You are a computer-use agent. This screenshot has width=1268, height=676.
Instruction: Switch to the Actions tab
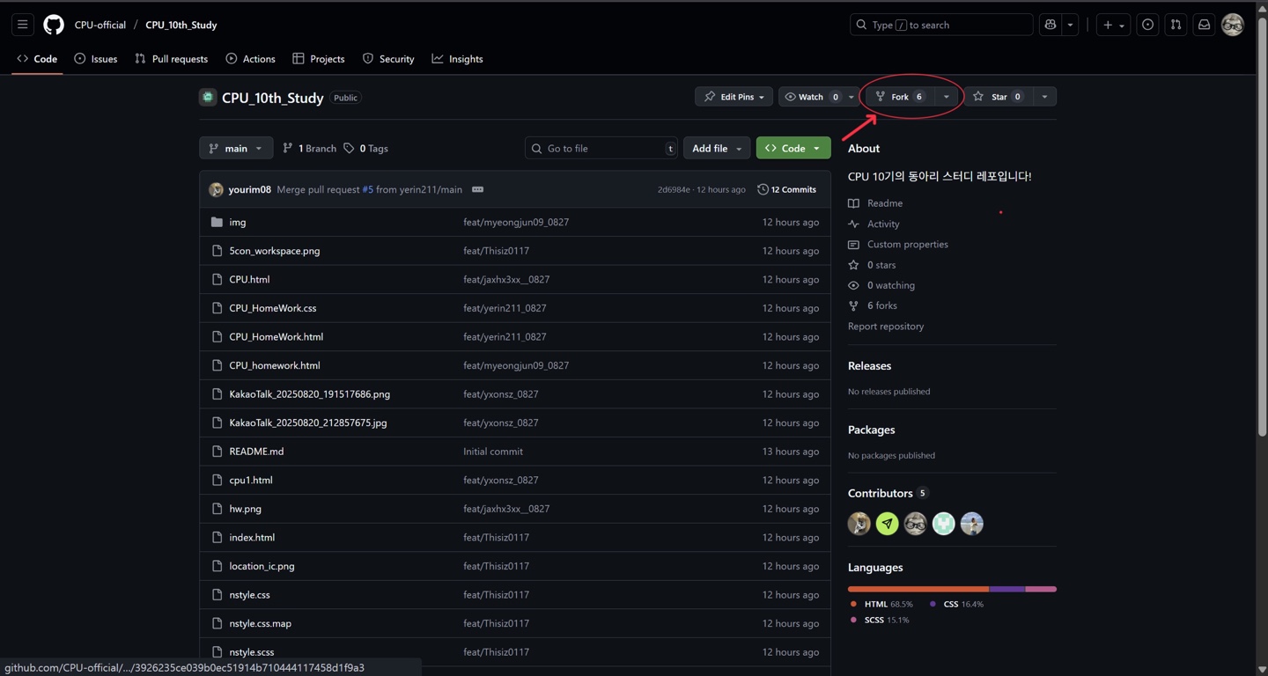(x=250, y=59)
